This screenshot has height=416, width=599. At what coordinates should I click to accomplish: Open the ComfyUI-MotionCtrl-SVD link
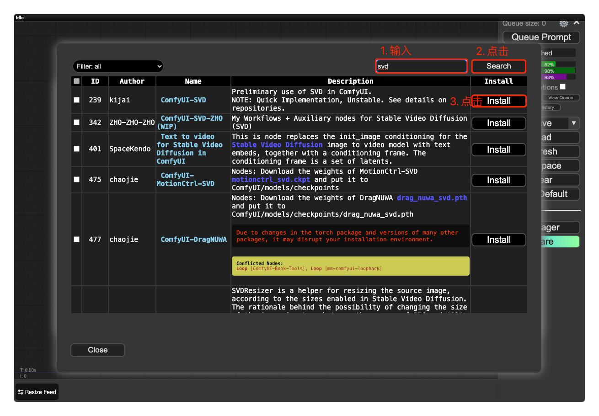186,179
